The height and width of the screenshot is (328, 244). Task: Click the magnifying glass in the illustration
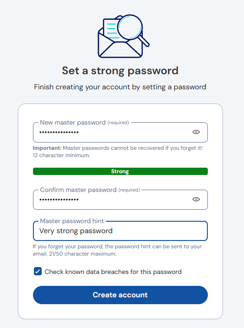pyautogui.click(x=133, y=29)
